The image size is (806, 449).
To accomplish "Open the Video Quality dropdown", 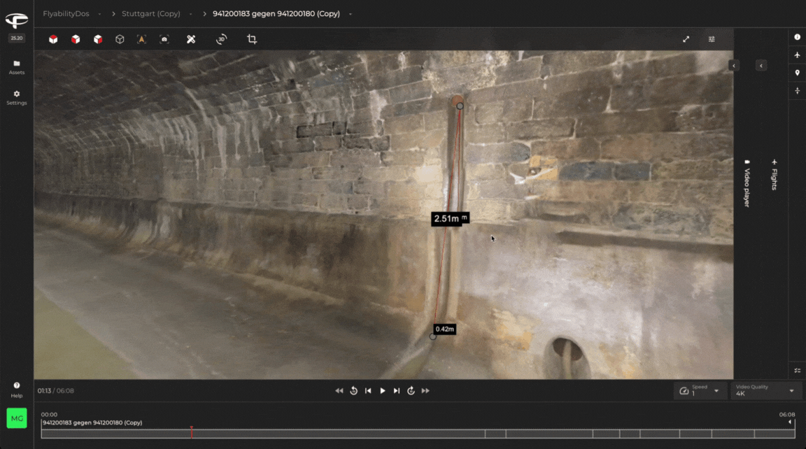I will pyautogui.click(x=765, y=391).
